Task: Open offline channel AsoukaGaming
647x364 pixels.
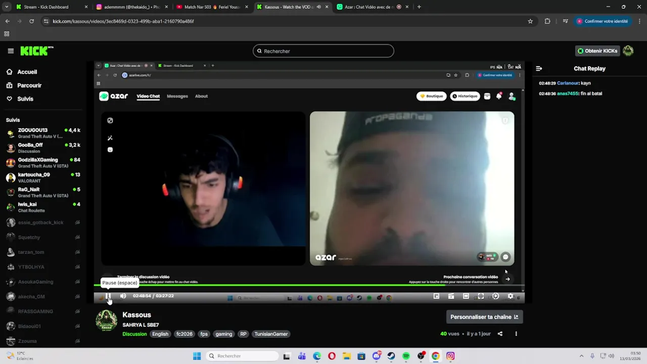Action: coord(43,282)
